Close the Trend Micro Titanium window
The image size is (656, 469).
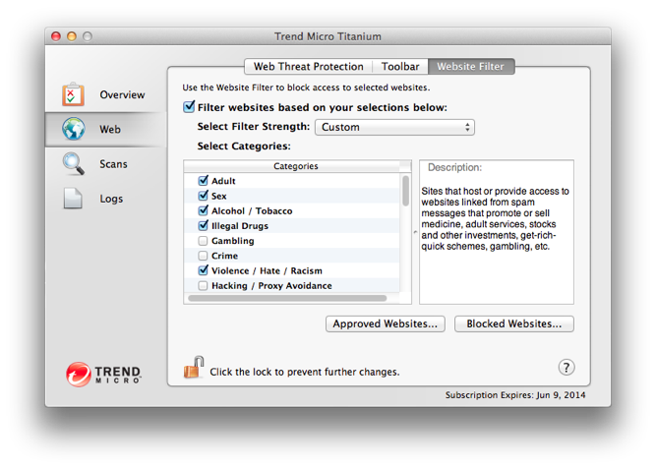click(x=56, y=36)
